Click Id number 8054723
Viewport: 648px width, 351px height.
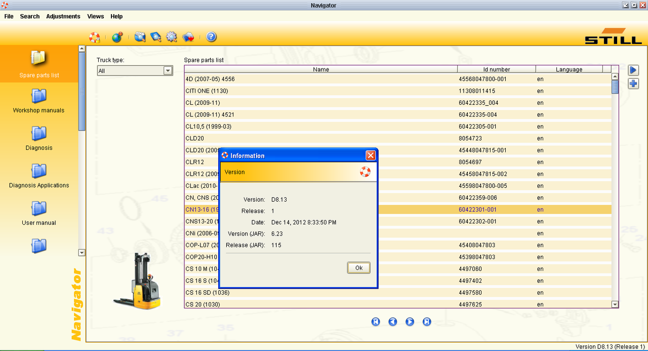point(470,138)
